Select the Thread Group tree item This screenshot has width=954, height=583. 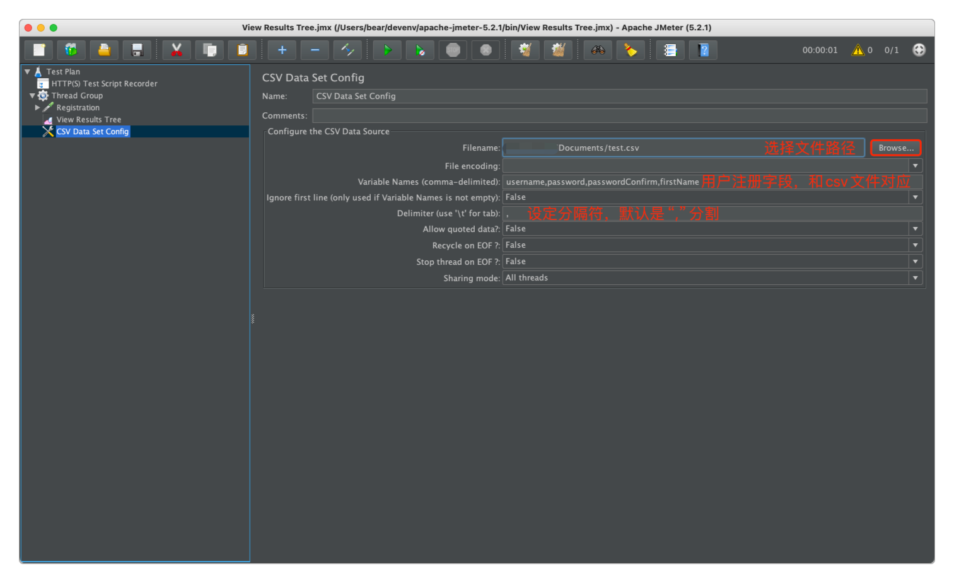[77, 96]
